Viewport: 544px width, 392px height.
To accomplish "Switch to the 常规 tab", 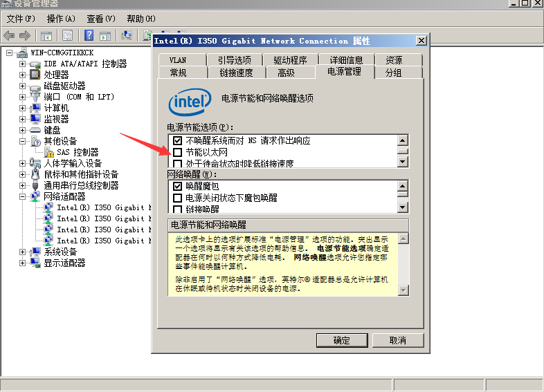I will click(183, 73).
